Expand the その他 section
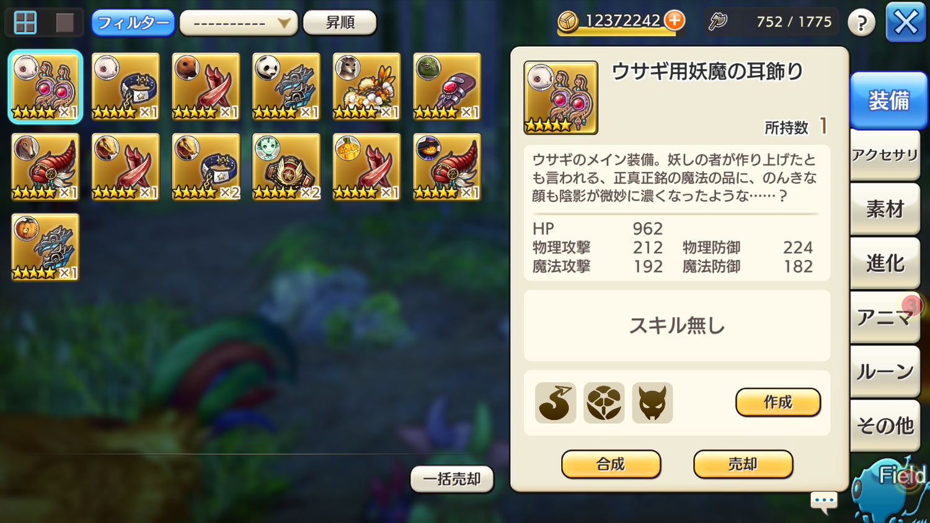Screen dimensions: 930x523 [x=885, y=426]
